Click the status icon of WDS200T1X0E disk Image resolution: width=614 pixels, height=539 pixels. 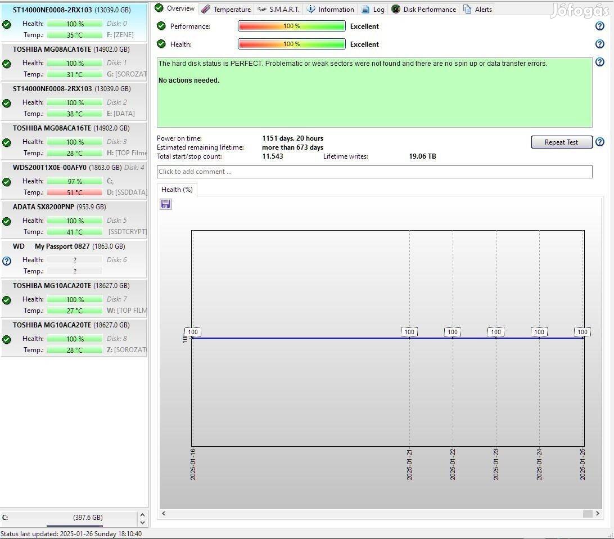tap(7, 182)
